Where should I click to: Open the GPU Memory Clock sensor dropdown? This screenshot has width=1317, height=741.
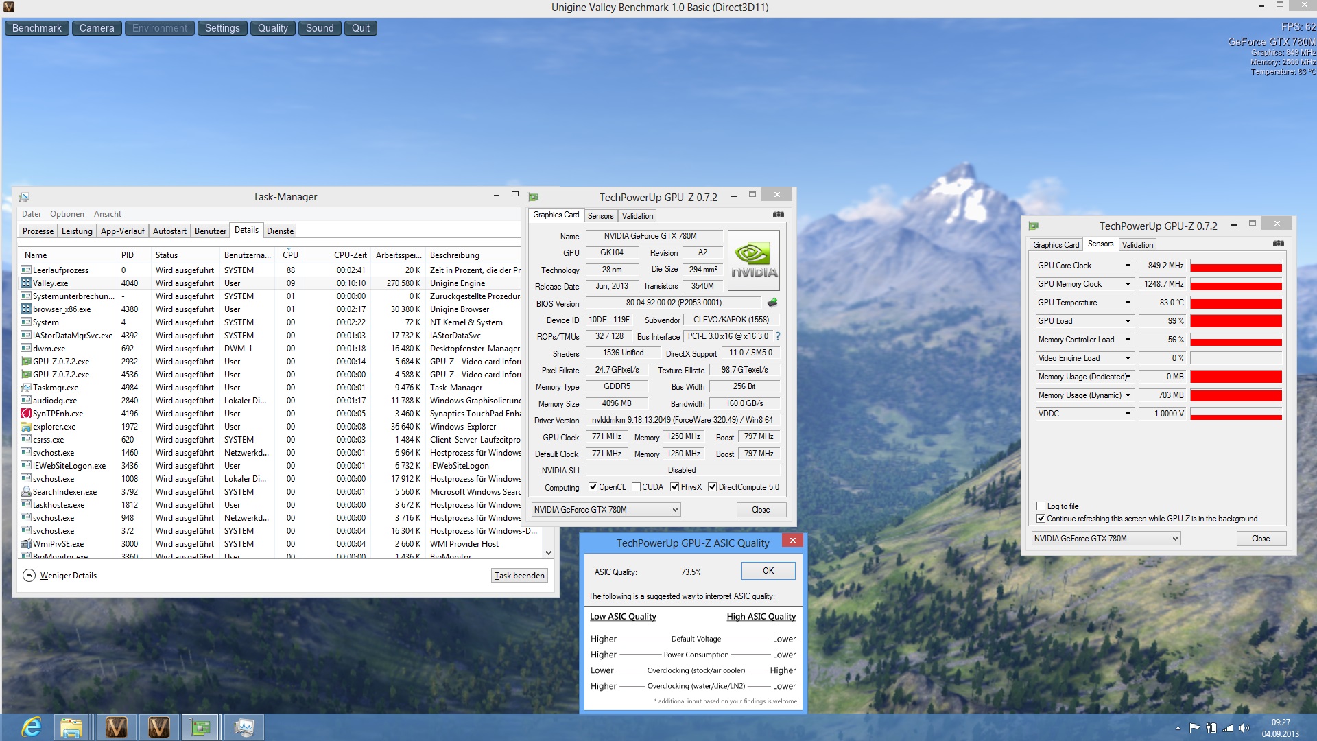(x=1128, y=284)
